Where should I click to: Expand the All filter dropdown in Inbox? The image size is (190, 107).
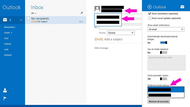click(x=34, y=13)
